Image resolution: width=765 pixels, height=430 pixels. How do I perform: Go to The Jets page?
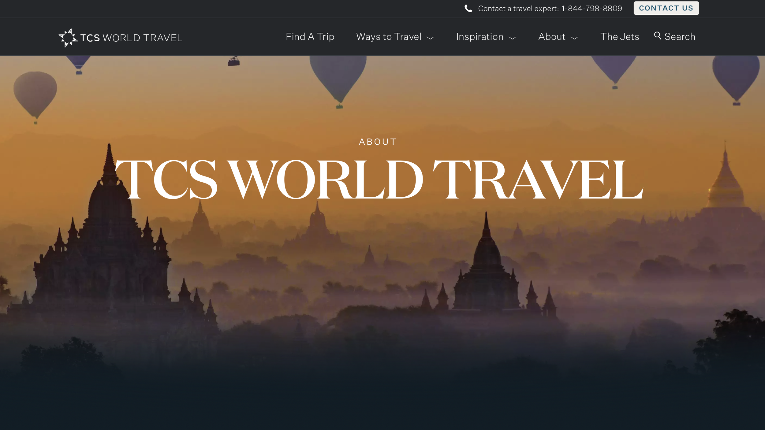coord(620,37)
